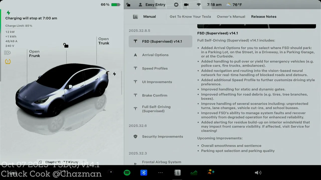Switch to Get To Know Your Tesla tab

coord(190,16)
